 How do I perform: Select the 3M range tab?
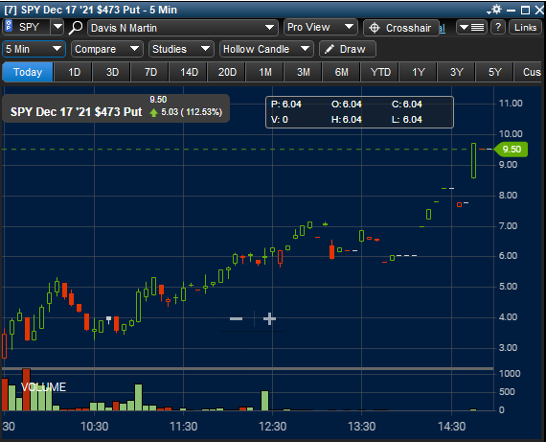pos(304,72)
